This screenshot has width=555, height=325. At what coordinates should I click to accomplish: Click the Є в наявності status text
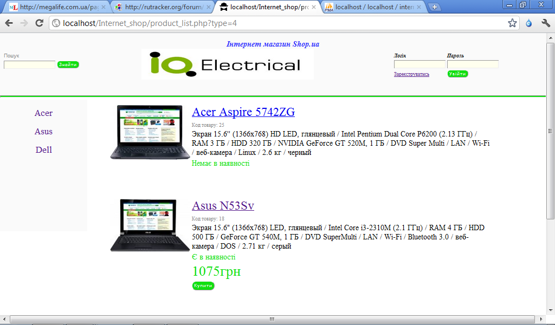[214, 257]
